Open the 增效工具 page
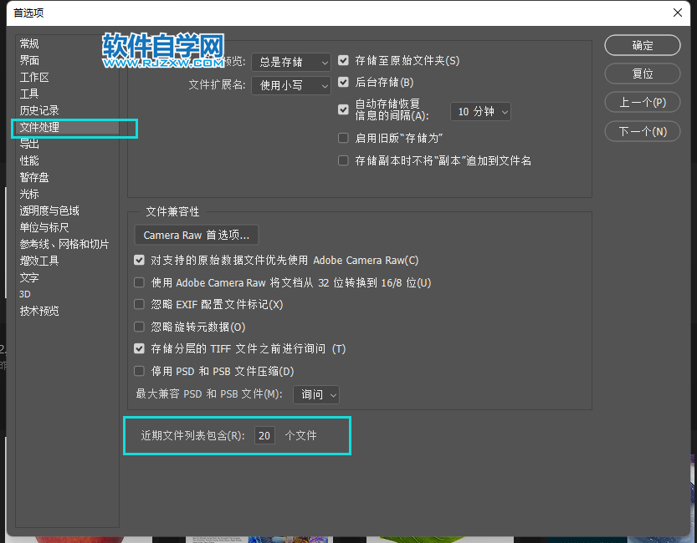 tap(39, 261)
